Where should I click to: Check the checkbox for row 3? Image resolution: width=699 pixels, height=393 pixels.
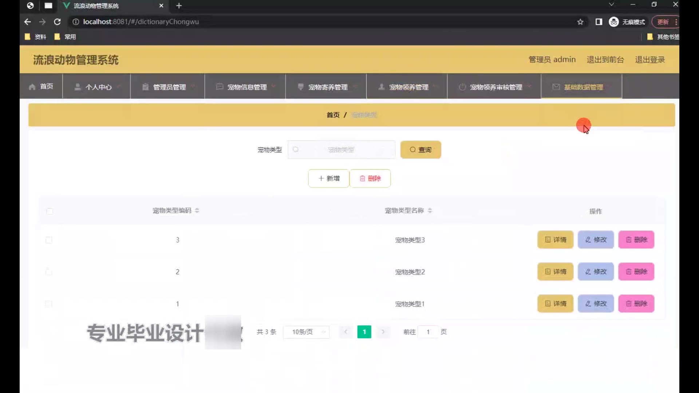coord(49,240)
